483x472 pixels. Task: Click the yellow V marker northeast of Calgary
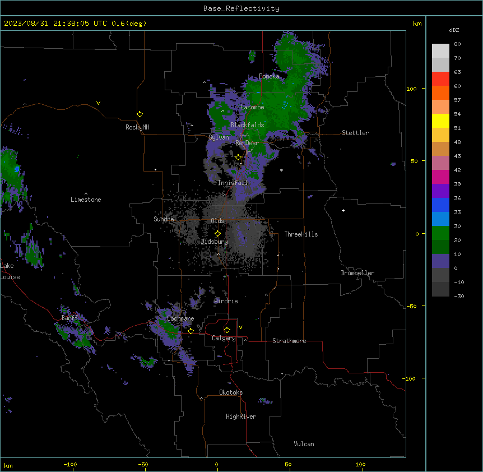[x=240, y=327]
